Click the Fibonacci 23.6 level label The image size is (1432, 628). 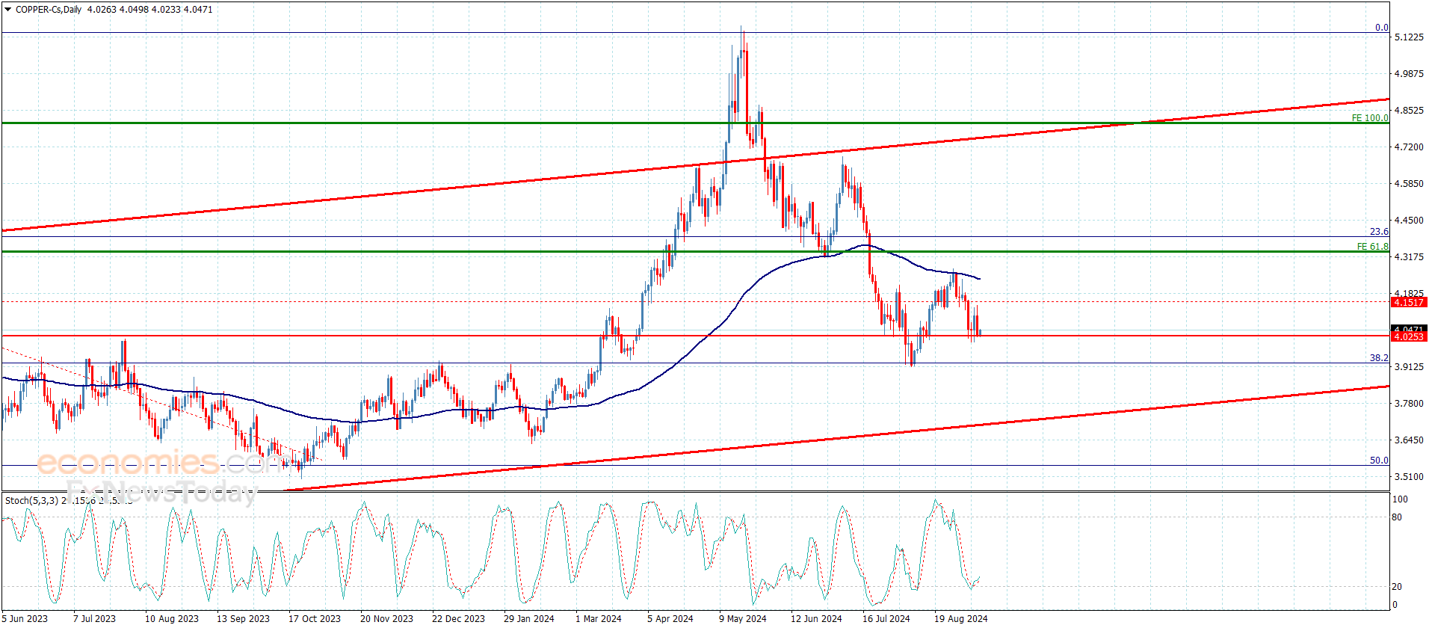[x=1379, y=232]
